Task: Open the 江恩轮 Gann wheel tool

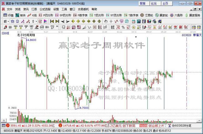Action: pyautogui.click(x=147, y=15)
